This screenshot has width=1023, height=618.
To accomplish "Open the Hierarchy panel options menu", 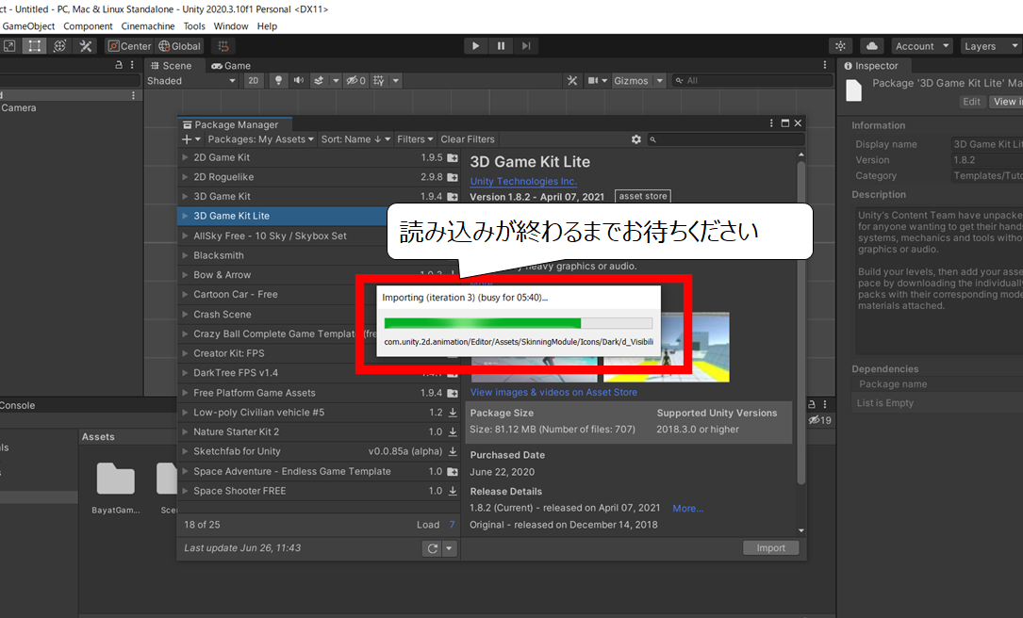I will pyautogui.click(x=132, y=65).
